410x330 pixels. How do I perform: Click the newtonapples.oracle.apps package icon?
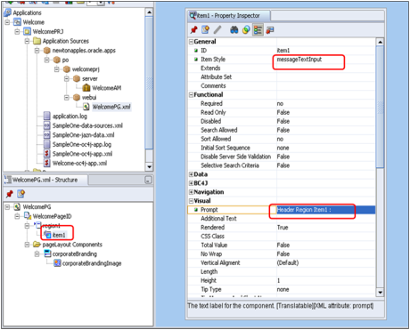[46, 51]
